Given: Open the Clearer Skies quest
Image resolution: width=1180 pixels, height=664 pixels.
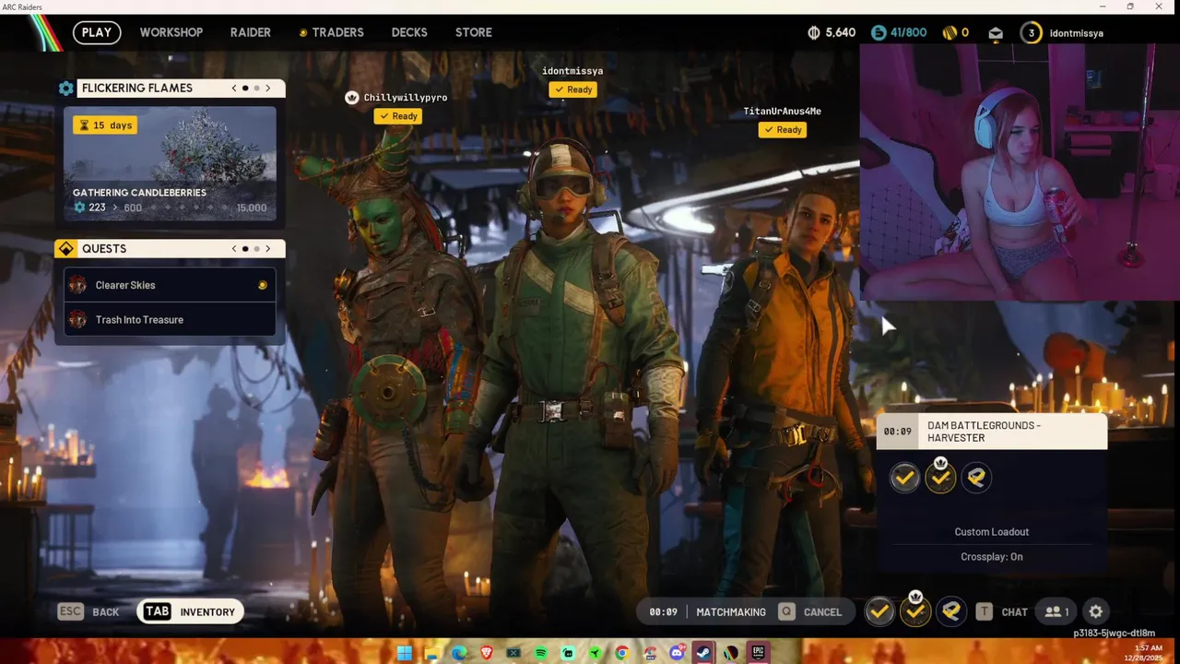Looking at the screenshot, I should [x=170, y=285].
